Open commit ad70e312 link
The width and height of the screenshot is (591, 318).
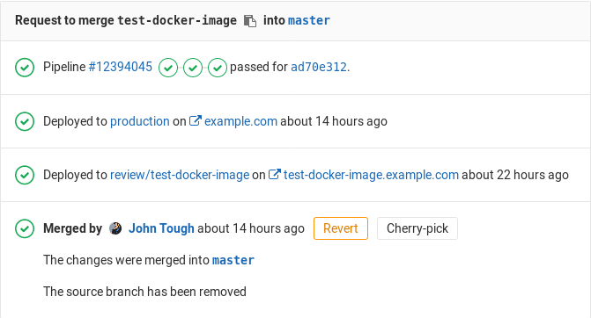[319, 67]
